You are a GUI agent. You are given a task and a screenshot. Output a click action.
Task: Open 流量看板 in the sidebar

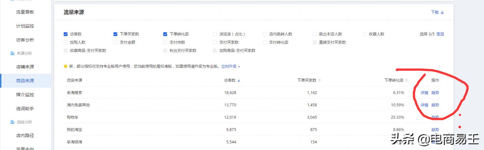25,12
